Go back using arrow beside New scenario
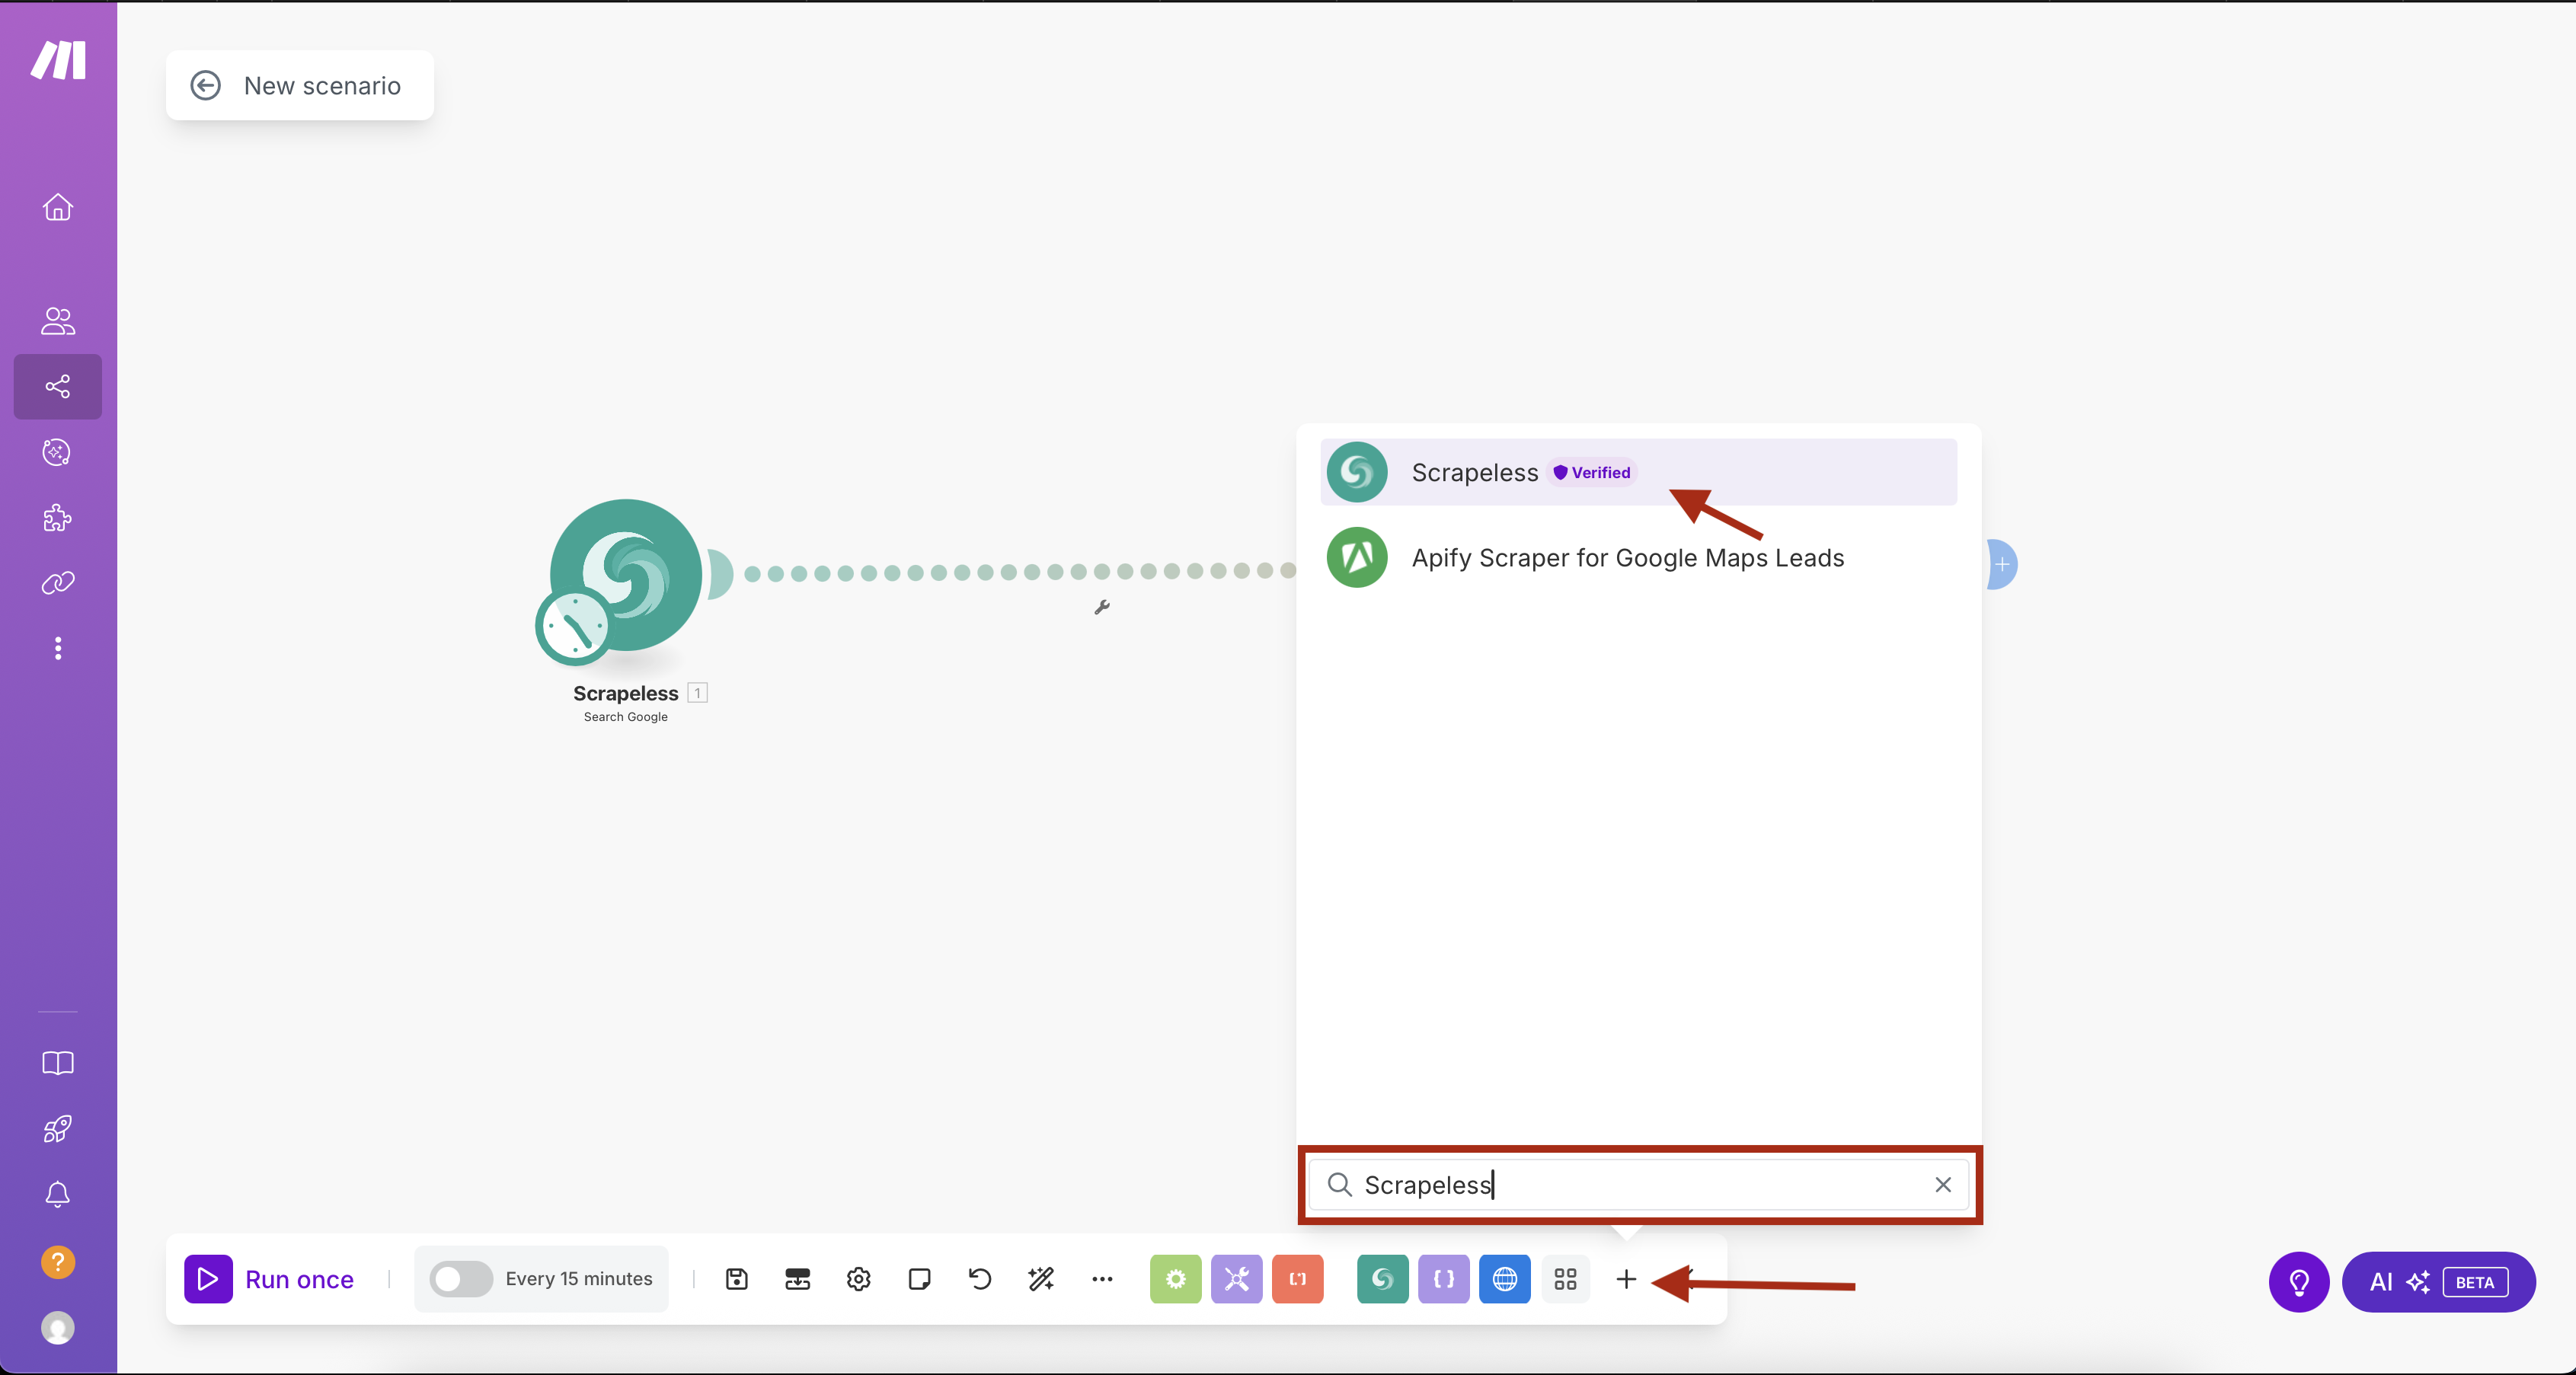The image size is (2576, 1375). click(206, 86)
